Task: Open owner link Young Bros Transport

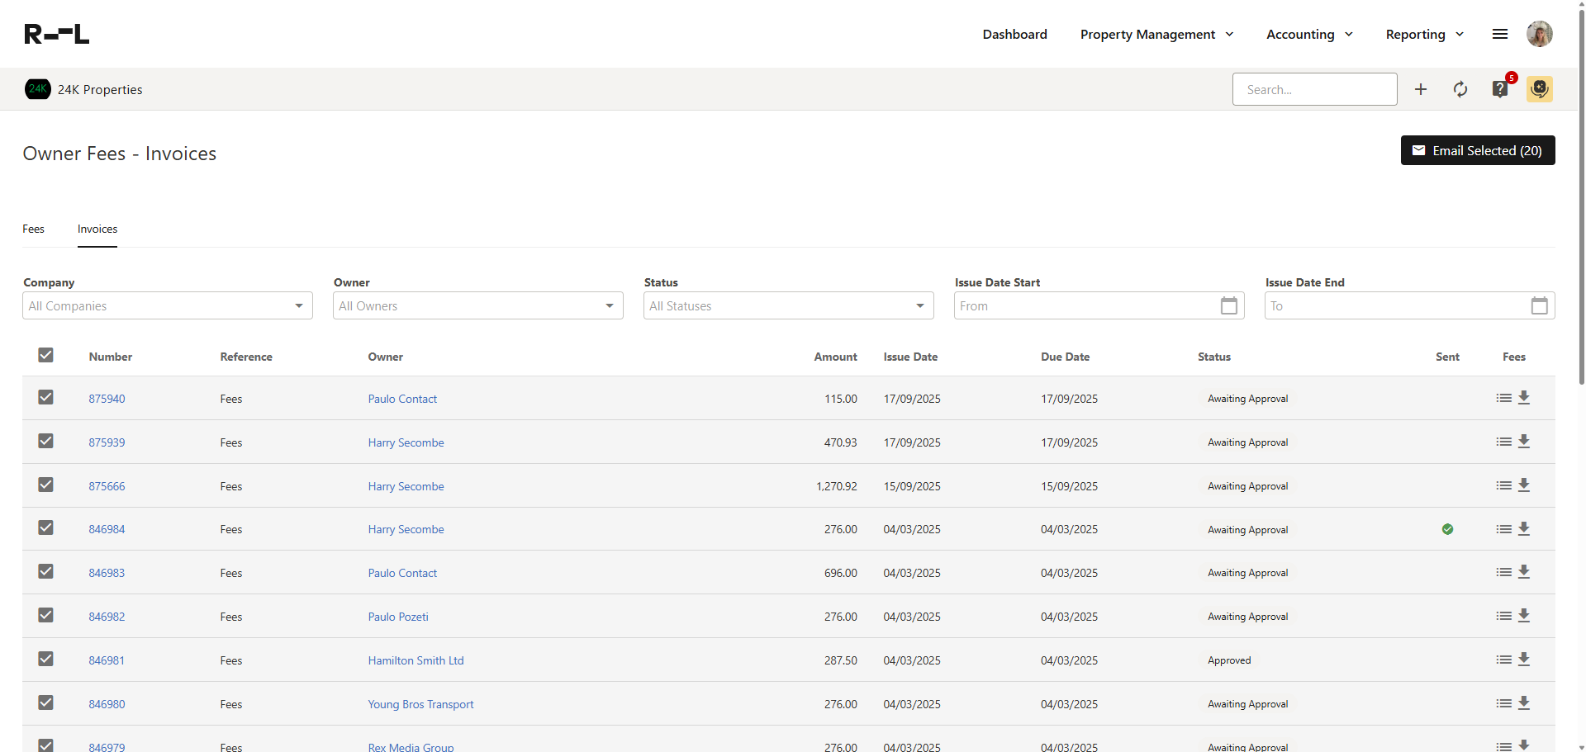Action: (x=420, y=704)
